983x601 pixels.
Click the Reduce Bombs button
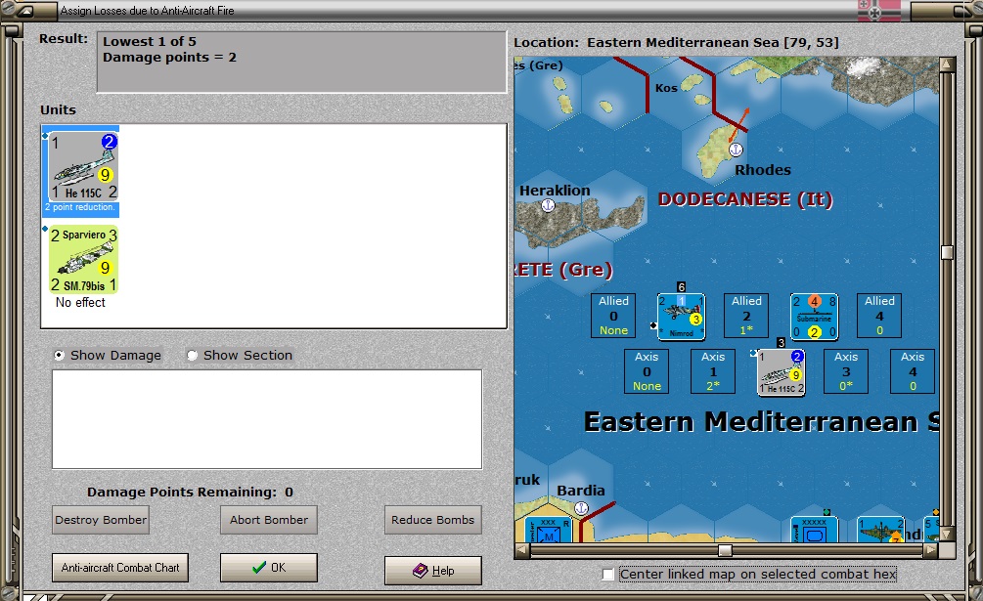[433, 520]
